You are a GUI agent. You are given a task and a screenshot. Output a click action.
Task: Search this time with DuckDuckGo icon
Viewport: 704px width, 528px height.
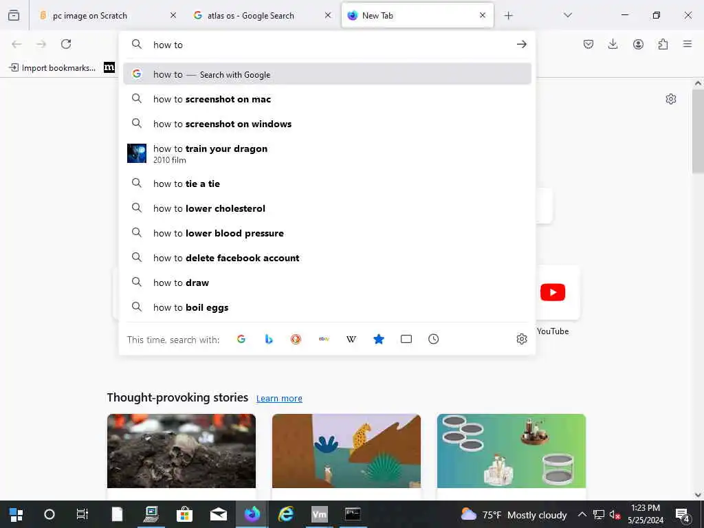click(296, 339)
